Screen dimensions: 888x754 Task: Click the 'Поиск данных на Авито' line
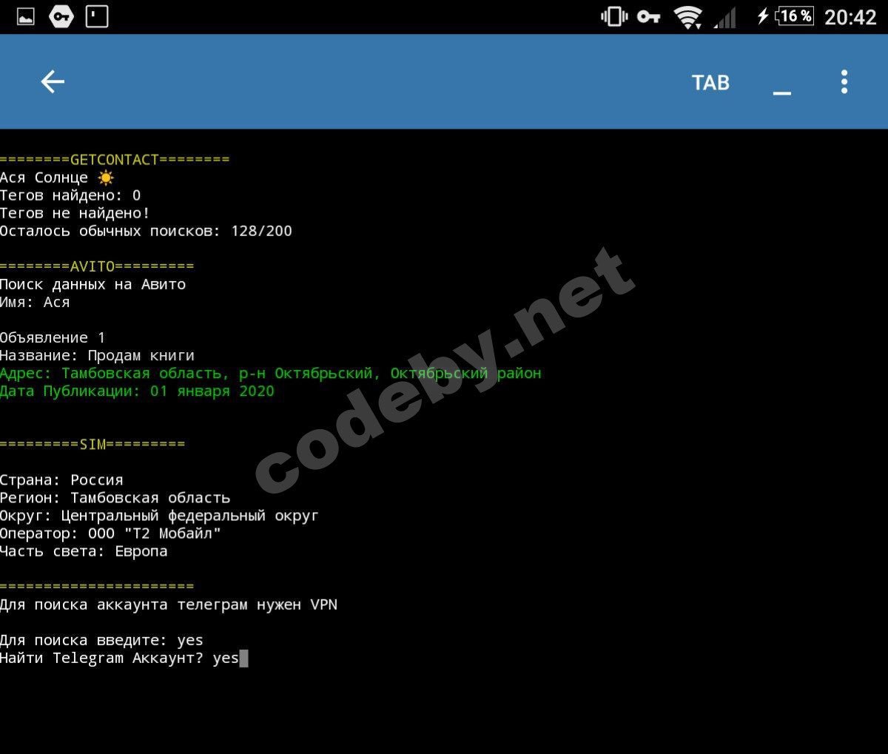[x=92, y=284]
